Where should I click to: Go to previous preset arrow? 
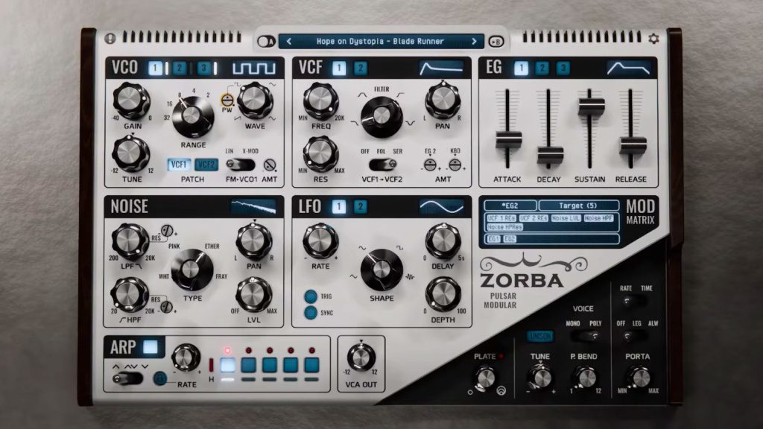(x=289, y=42)
